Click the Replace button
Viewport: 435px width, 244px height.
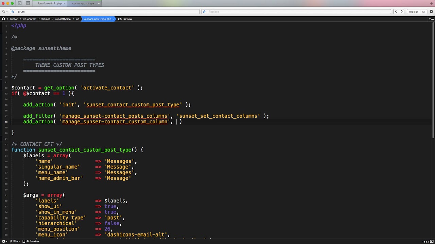tap(414, 12)
